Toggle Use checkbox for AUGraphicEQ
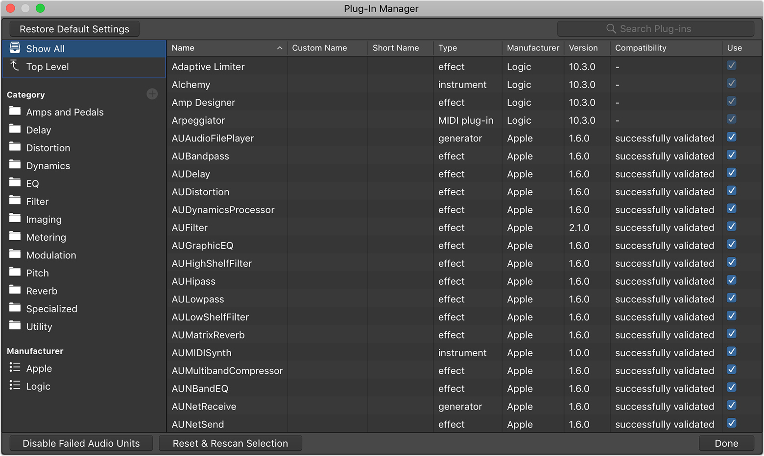This screenshot has height=456, width=764. 732,244
